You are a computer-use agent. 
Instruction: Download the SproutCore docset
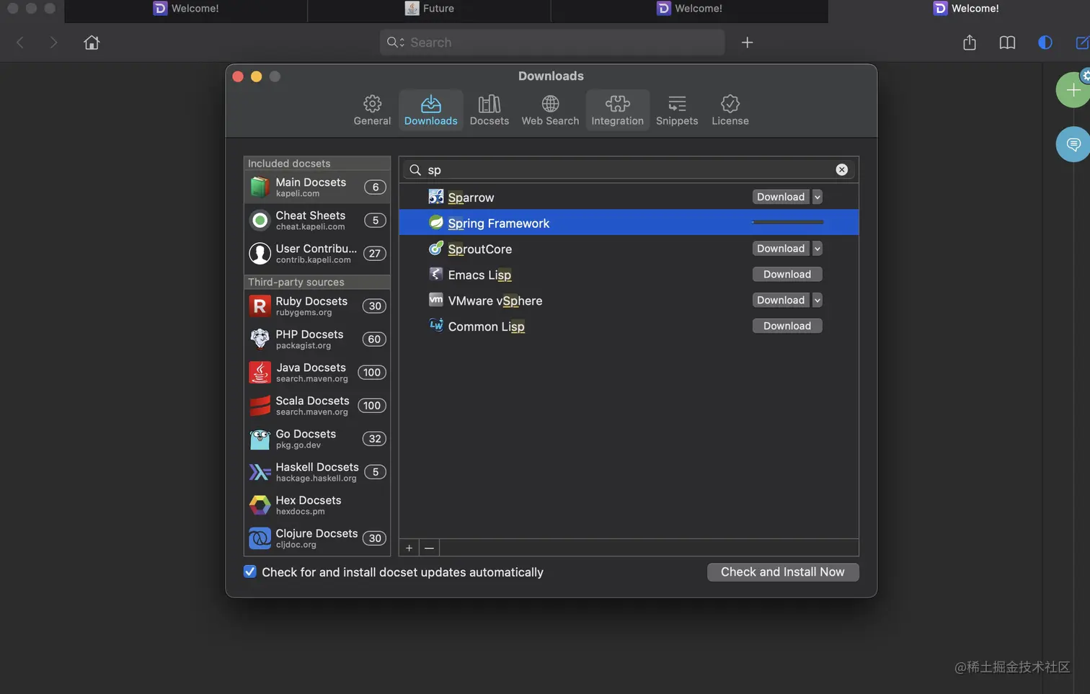pyautogui.click(x=781, y=249)
